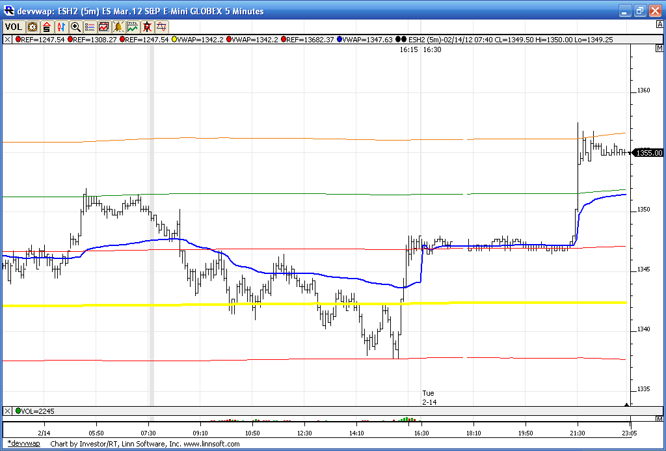Click the VOL toolbar button
666x451 pixels.
[x=14, y=27]
